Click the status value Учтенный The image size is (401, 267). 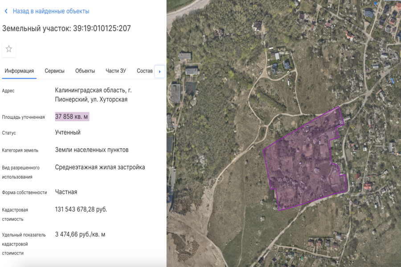[68, 133]
